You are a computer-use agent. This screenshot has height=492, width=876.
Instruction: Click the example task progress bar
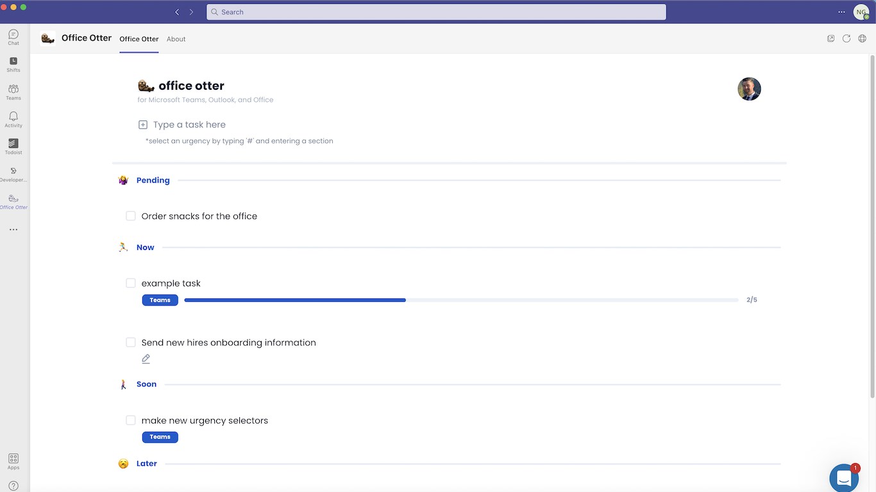click(461, 300)
